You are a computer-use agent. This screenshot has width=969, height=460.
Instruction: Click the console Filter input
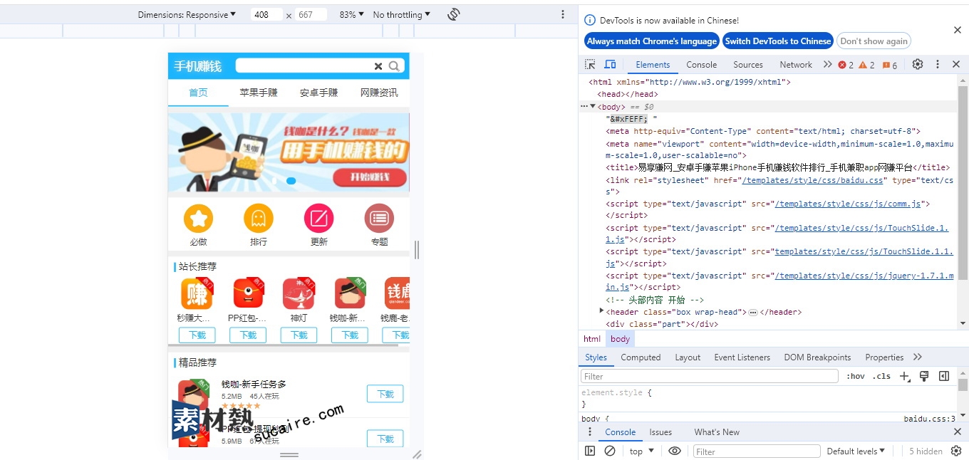coord(756,451)
